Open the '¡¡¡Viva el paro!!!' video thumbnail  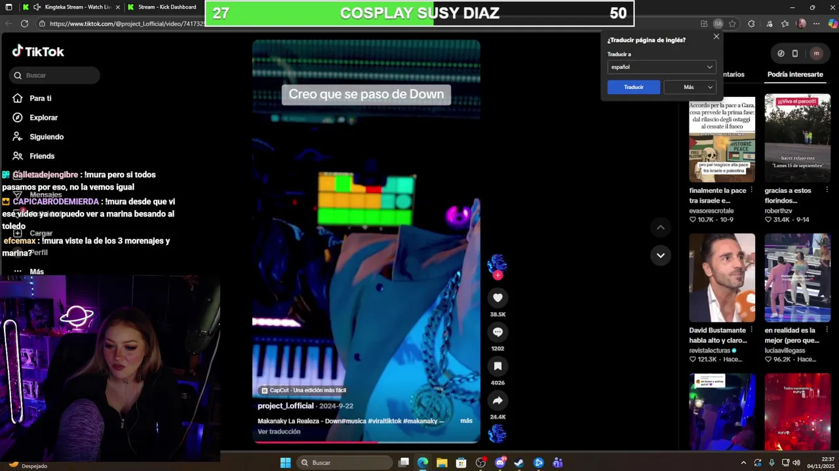(797, 138)
